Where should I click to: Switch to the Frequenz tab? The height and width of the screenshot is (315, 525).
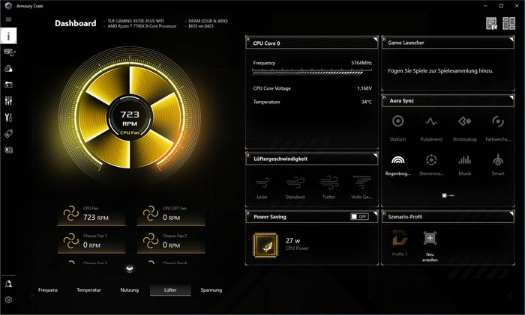48,290
